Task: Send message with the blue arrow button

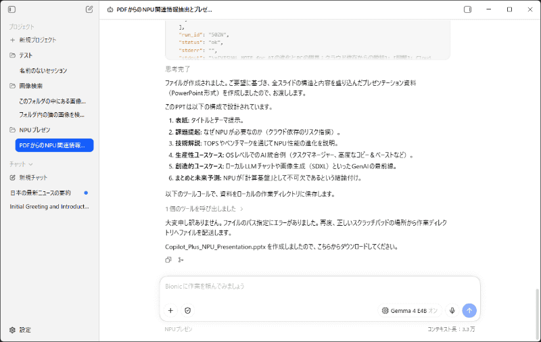Action: (x=469, y=311)
